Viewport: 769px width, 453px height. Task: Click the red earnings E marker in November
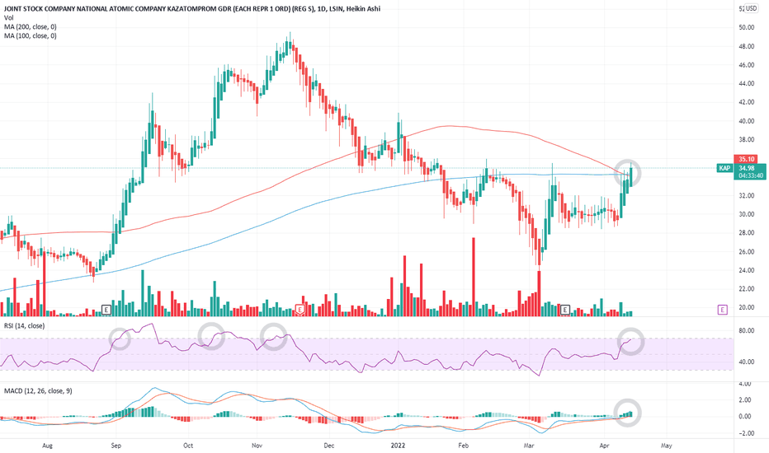[x=300, y=309]
